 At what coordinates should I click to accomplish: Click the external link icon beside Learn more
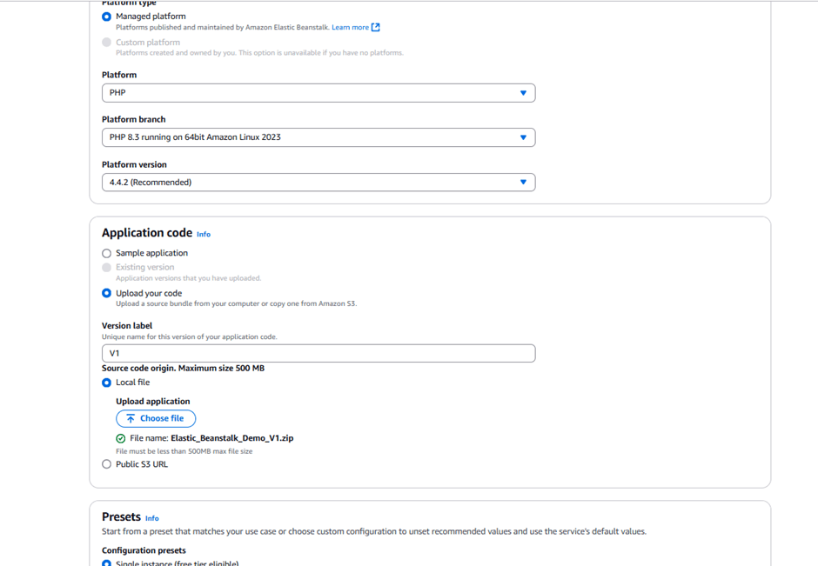point(376,27)
